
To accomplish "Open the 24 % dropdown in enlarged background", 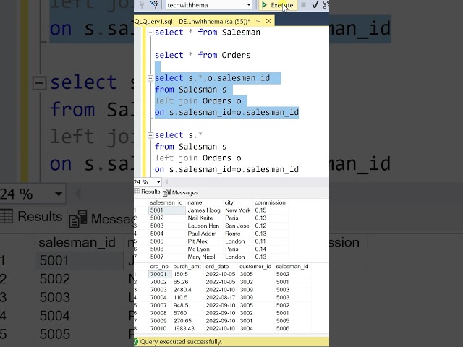I will (59, 194).
